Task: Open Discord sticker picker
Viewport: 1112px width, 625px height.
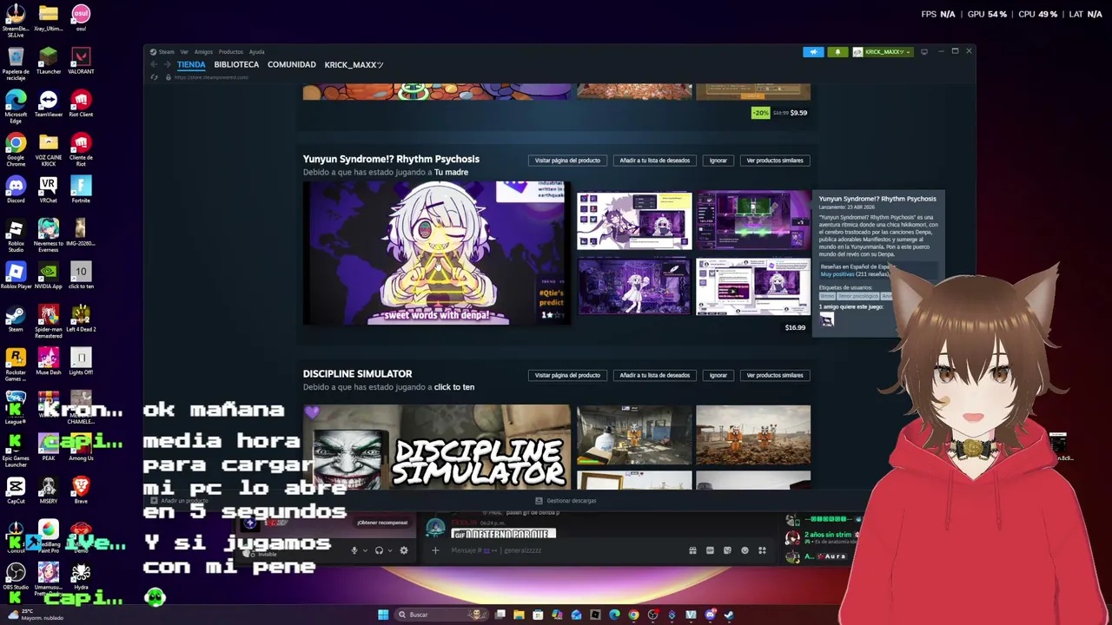Action: click(727, 550)
